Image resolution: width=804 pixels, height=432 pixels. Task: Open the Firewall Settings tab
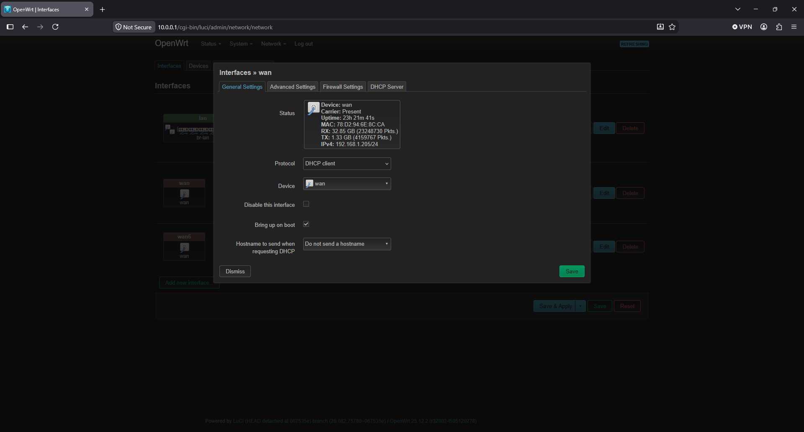[343, 87]
